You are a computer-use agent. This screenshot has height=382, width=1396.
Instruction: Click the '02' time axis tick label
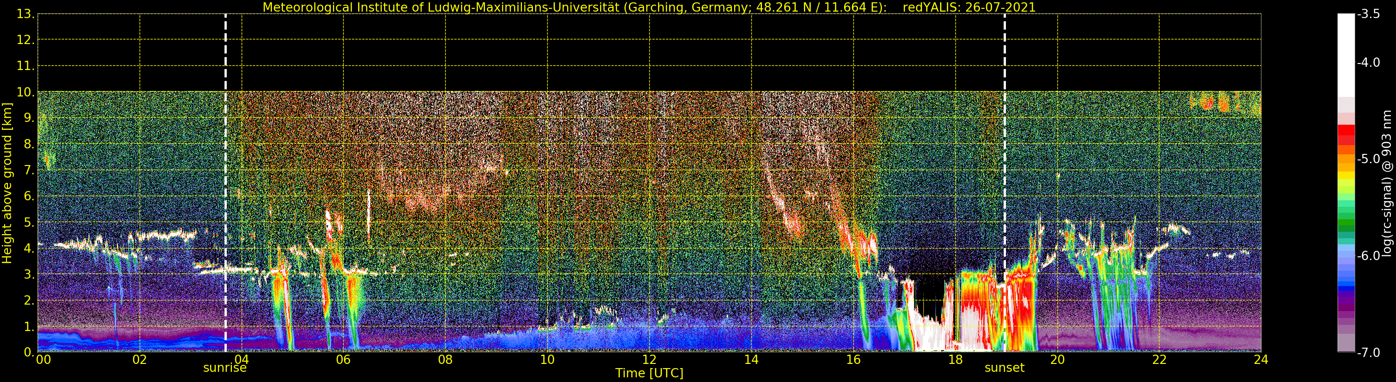[140, 360]
